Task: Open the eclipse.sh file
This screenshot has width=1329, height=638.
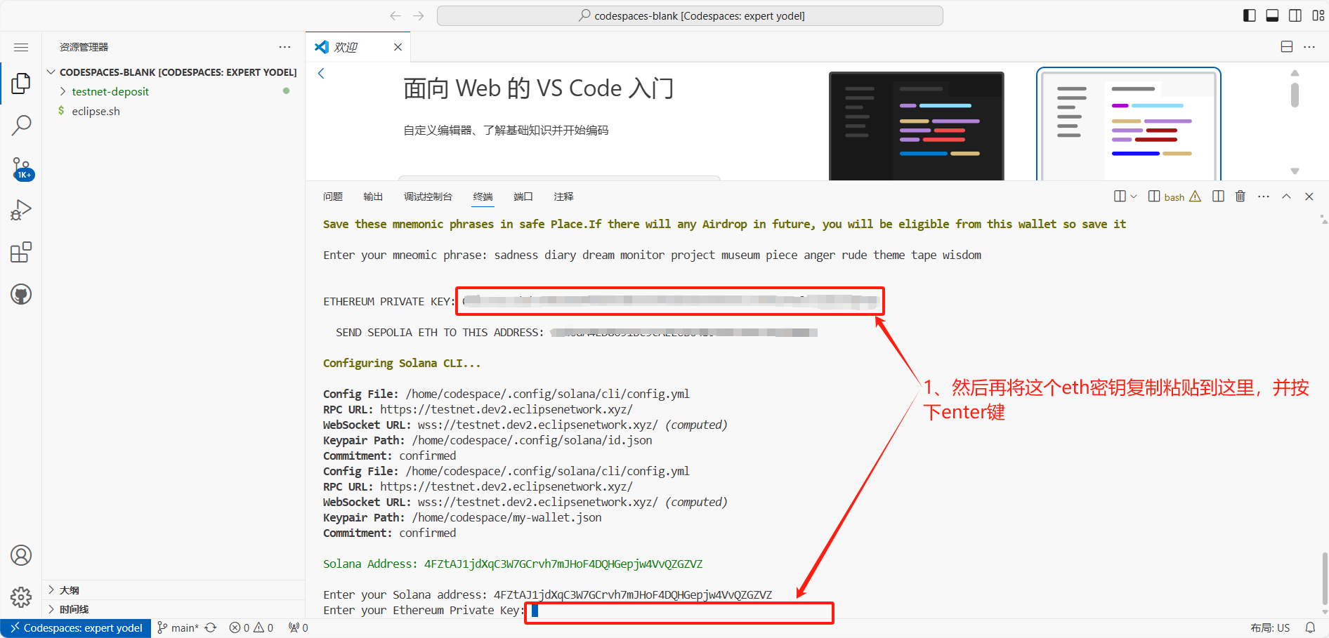Action: coord(174,111)
